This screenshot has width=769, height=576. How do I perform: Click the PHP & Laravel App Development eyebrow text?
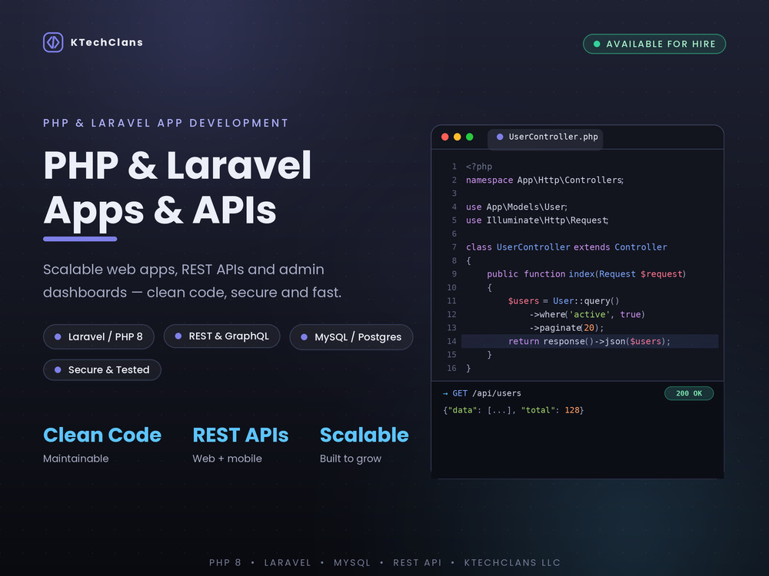coord(166,123)
